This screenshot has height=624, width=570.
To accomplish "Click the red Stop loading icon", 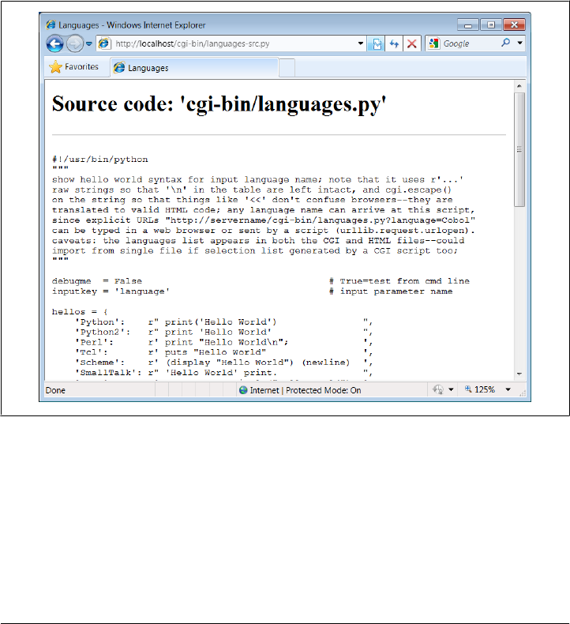I will [412, 43].
